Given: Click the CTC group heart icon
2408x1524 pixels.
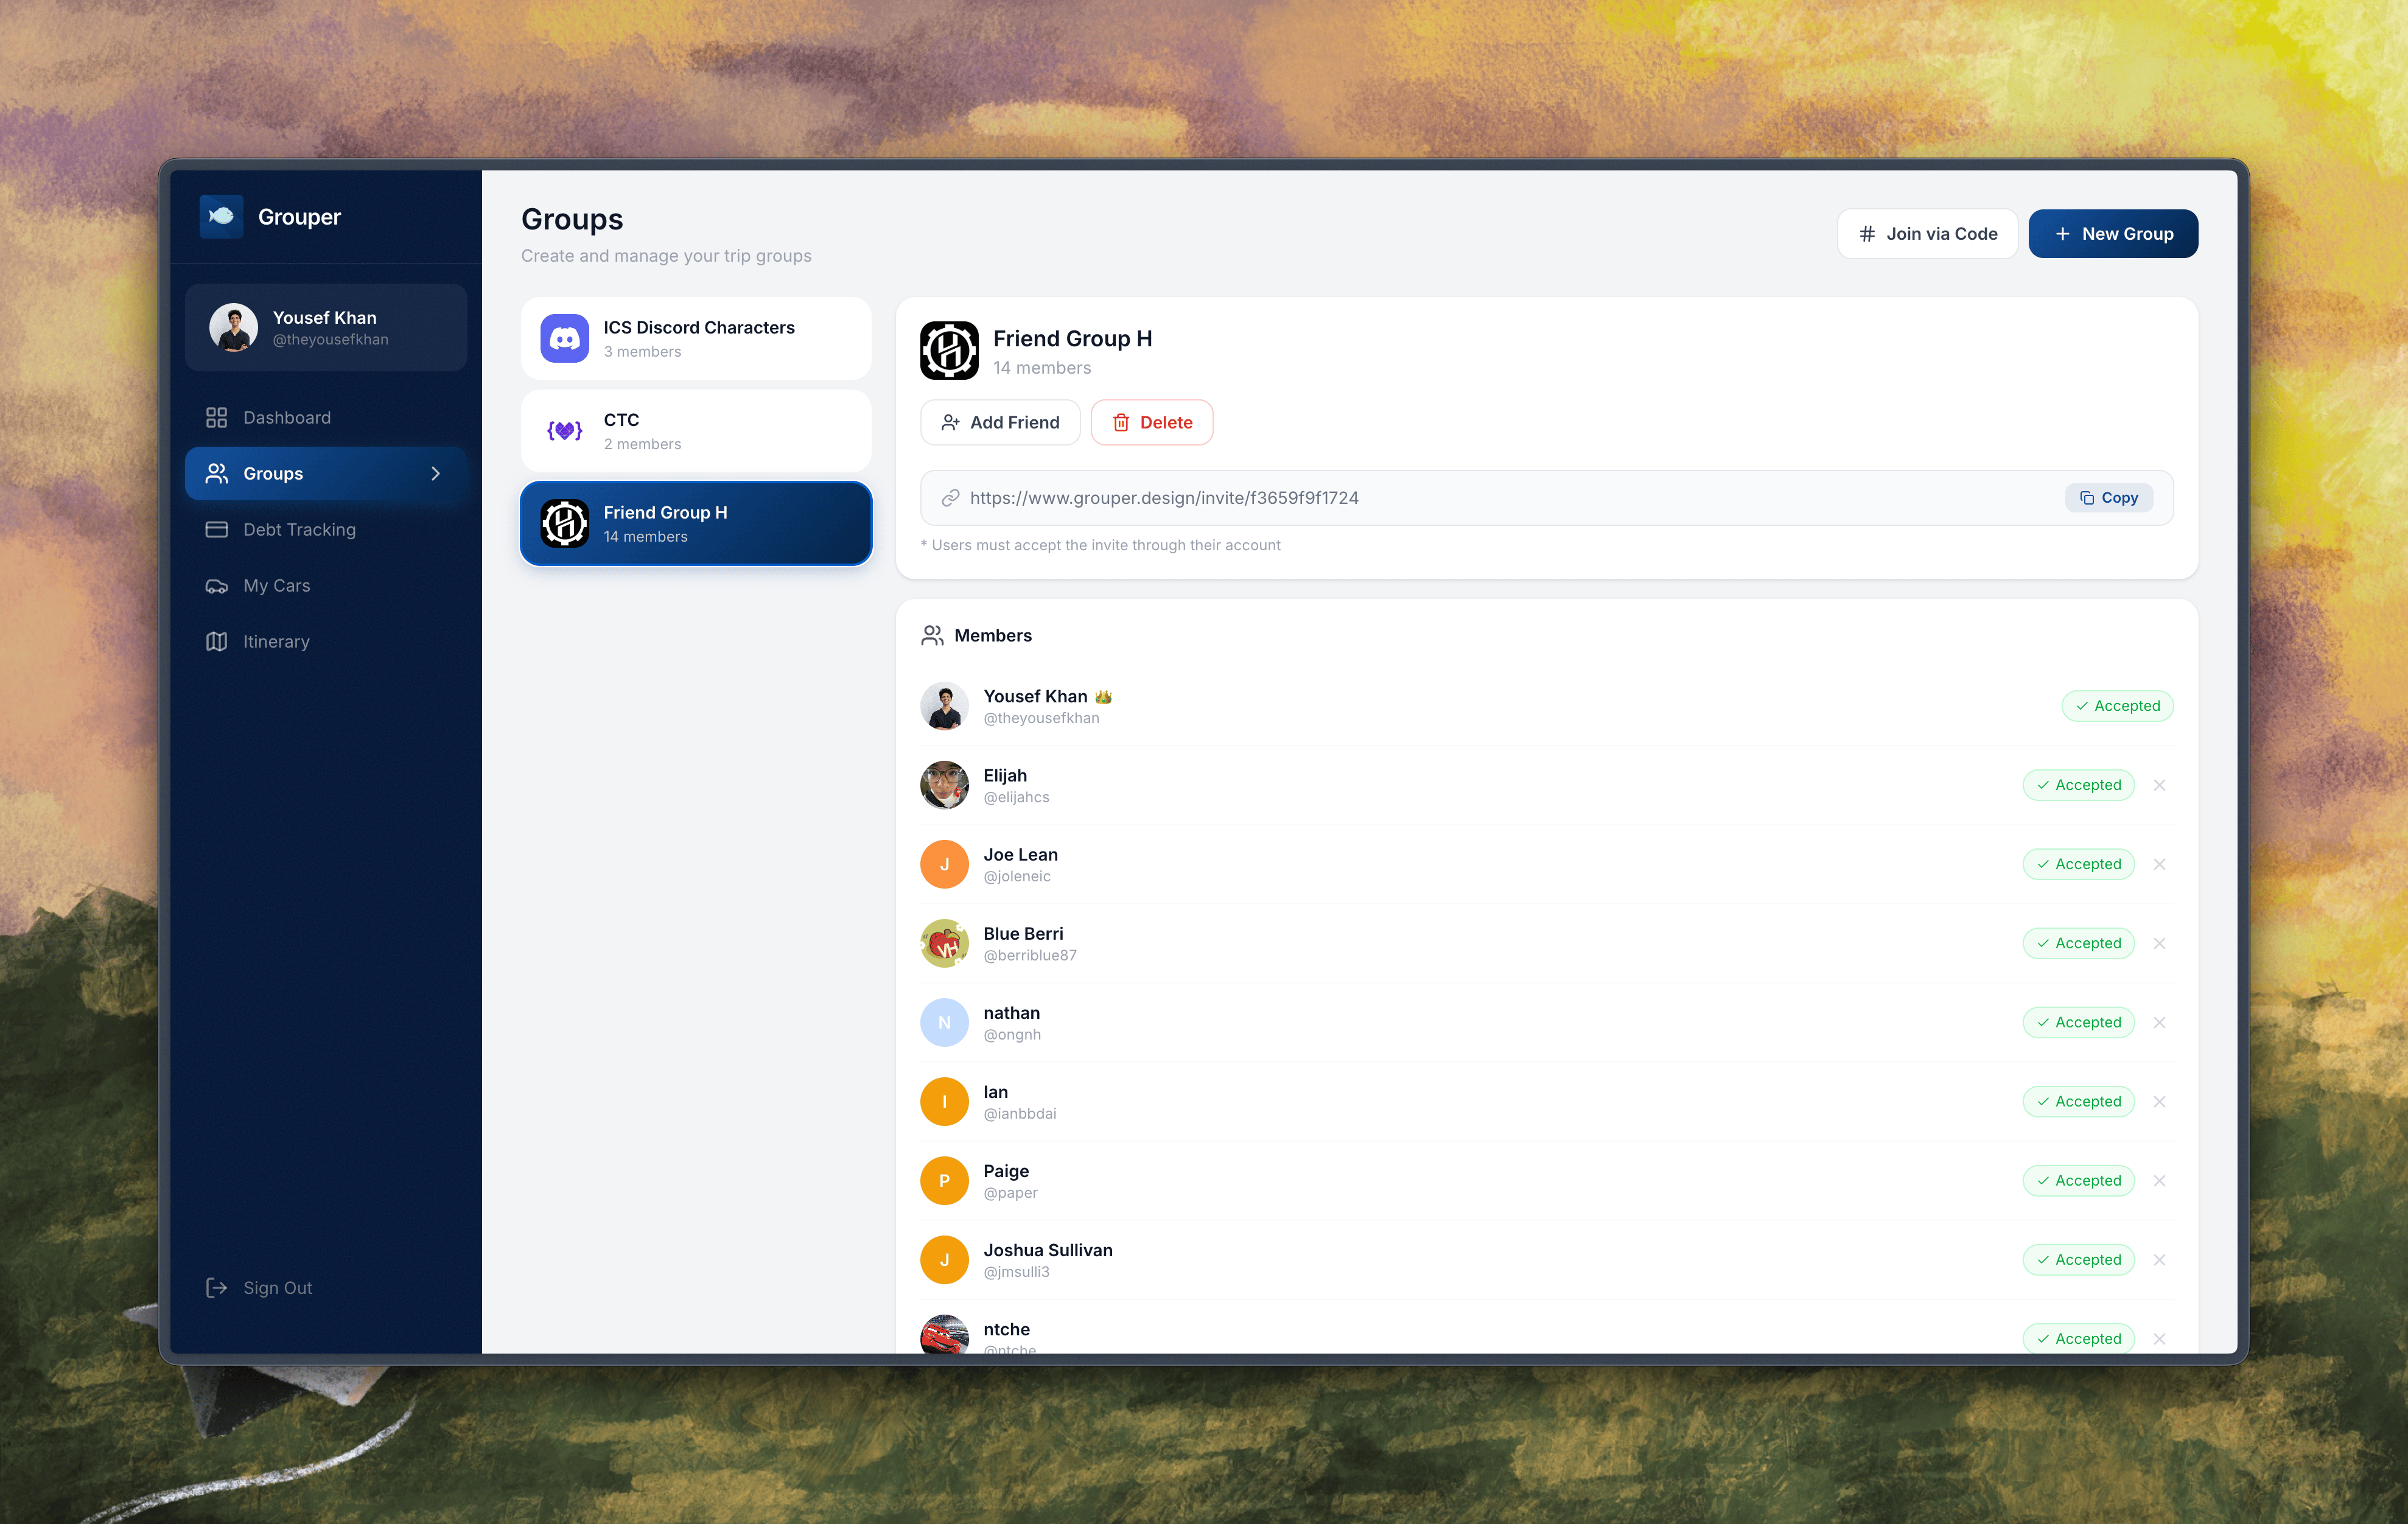Looking at the screenshot, I should click(x=564, y=431).
